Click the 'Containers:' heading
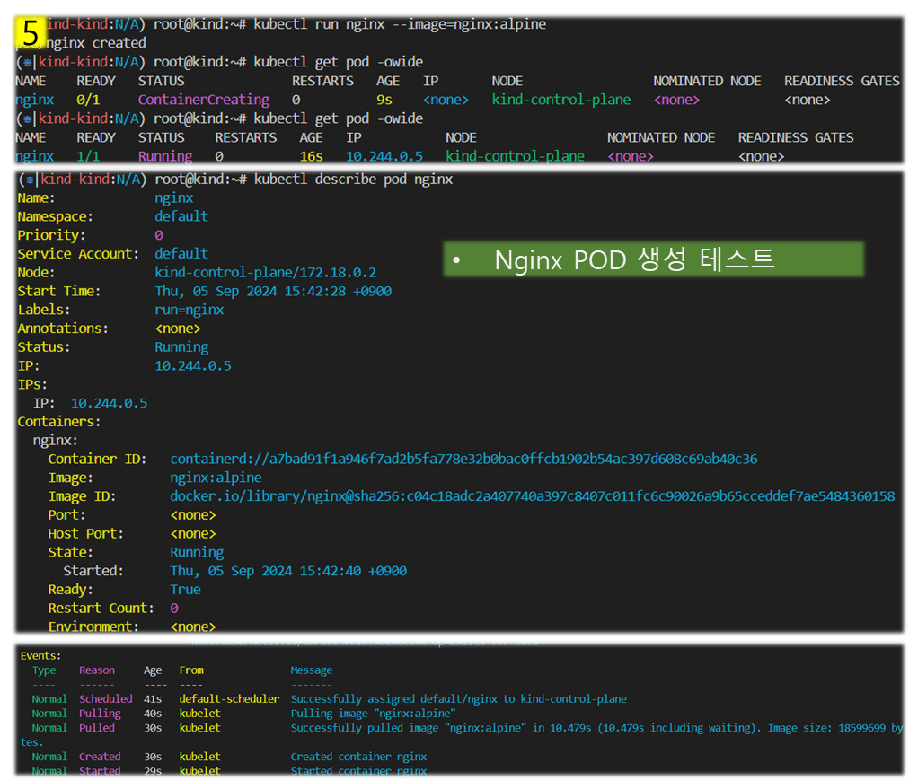 pyautogui.click(x=59, y=421)
